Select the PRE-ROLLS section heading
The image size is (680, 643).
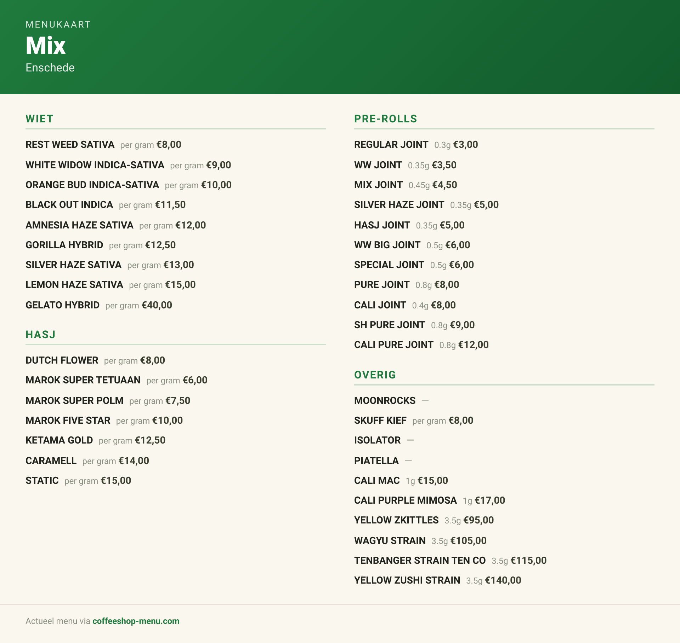coord(386,119)
